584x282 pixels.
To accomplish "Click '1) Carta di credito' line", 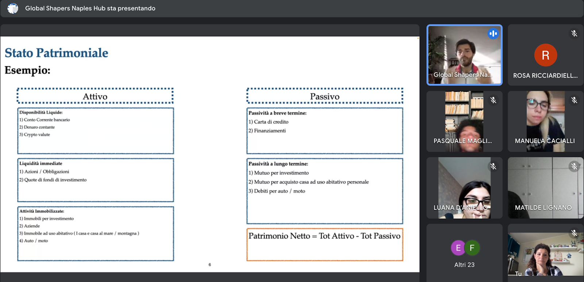I will coord(268,122).
